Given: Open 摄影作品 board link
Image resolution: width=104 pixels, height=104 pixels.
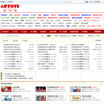Looking at the screenshot, I should pyautogui.click(x=38, y=26).
